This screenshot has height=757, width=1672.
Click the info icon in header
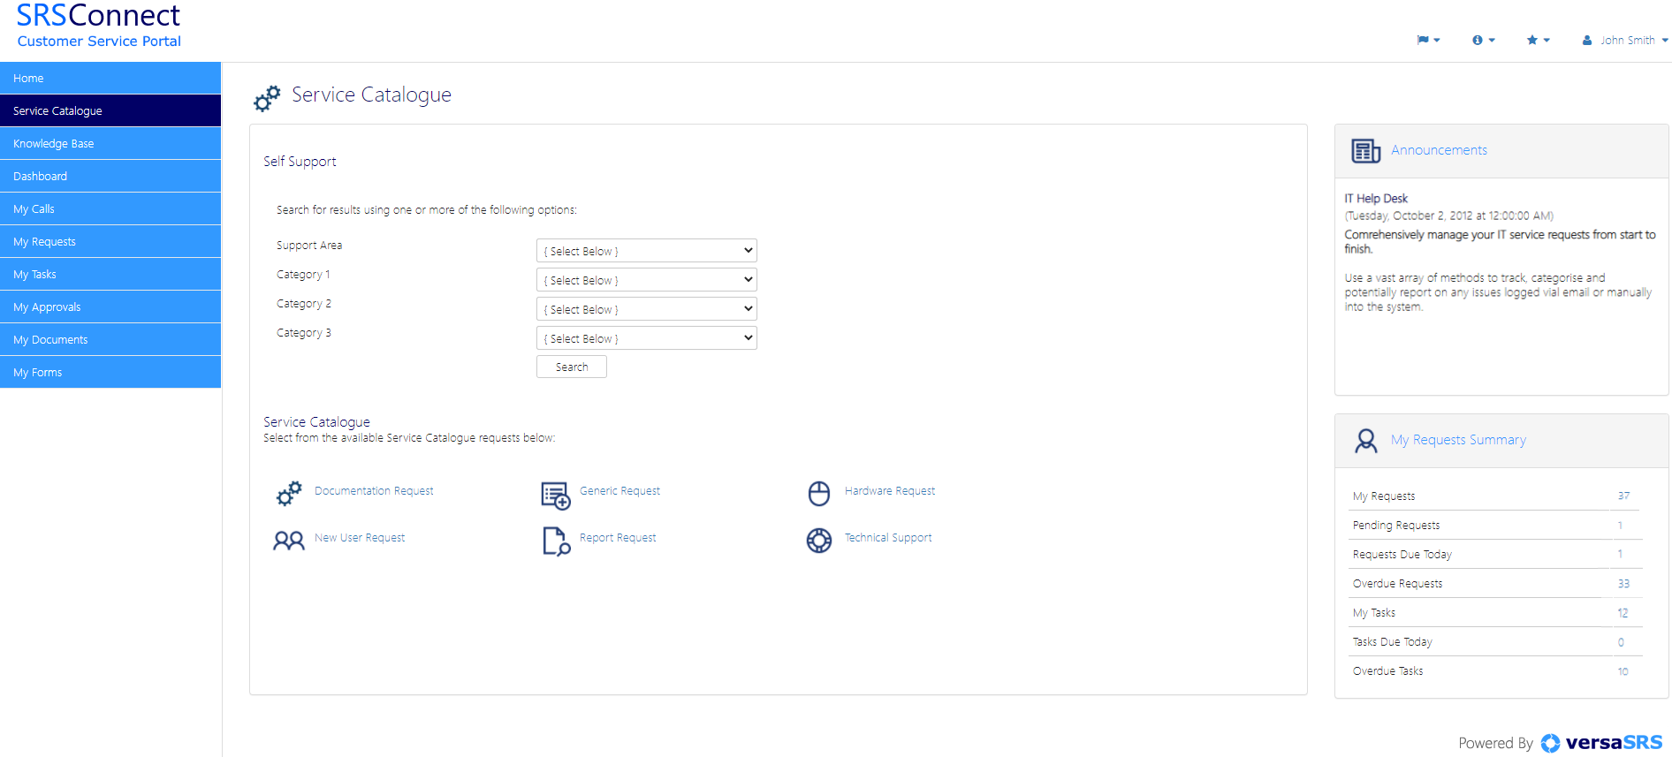pos(1483,41)
